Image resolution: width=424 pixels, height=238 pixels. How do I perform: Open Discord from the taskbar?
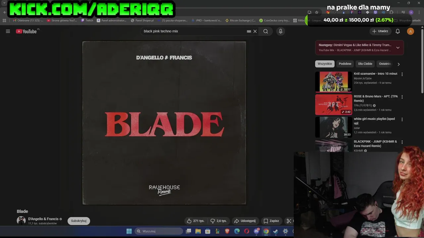[x=256, y=231]
